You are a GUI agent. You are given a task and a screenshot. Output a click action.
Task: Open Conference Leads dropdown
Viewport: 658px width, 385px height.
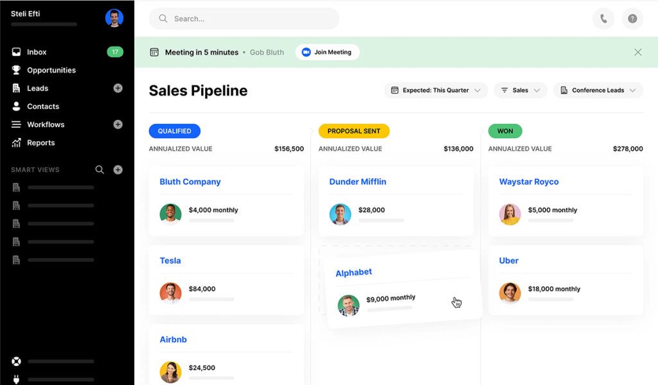(598, 90)
